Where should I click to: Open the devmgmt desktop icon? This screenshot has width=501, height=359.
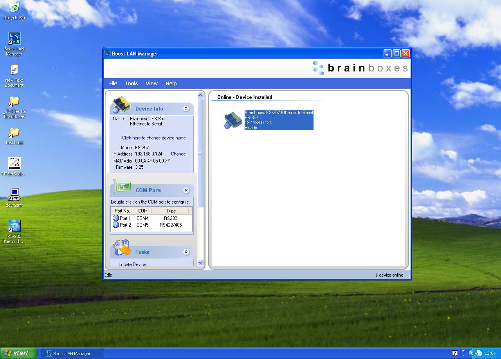point(14,194)
